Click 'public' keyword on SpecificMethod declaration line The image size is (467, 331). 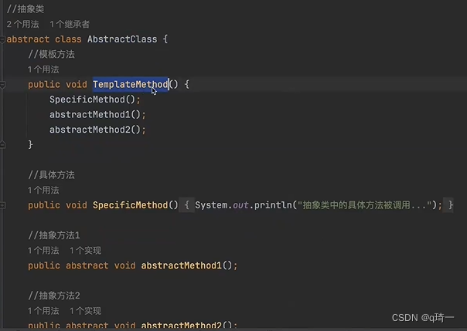coord(44,205)
